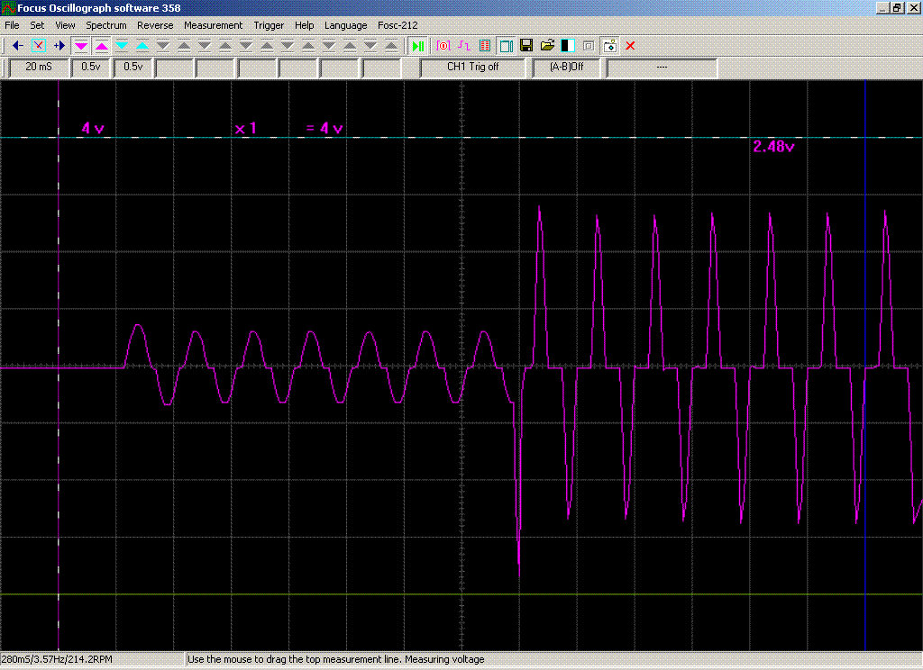Click the cyan down triangle channel icon

122,45
